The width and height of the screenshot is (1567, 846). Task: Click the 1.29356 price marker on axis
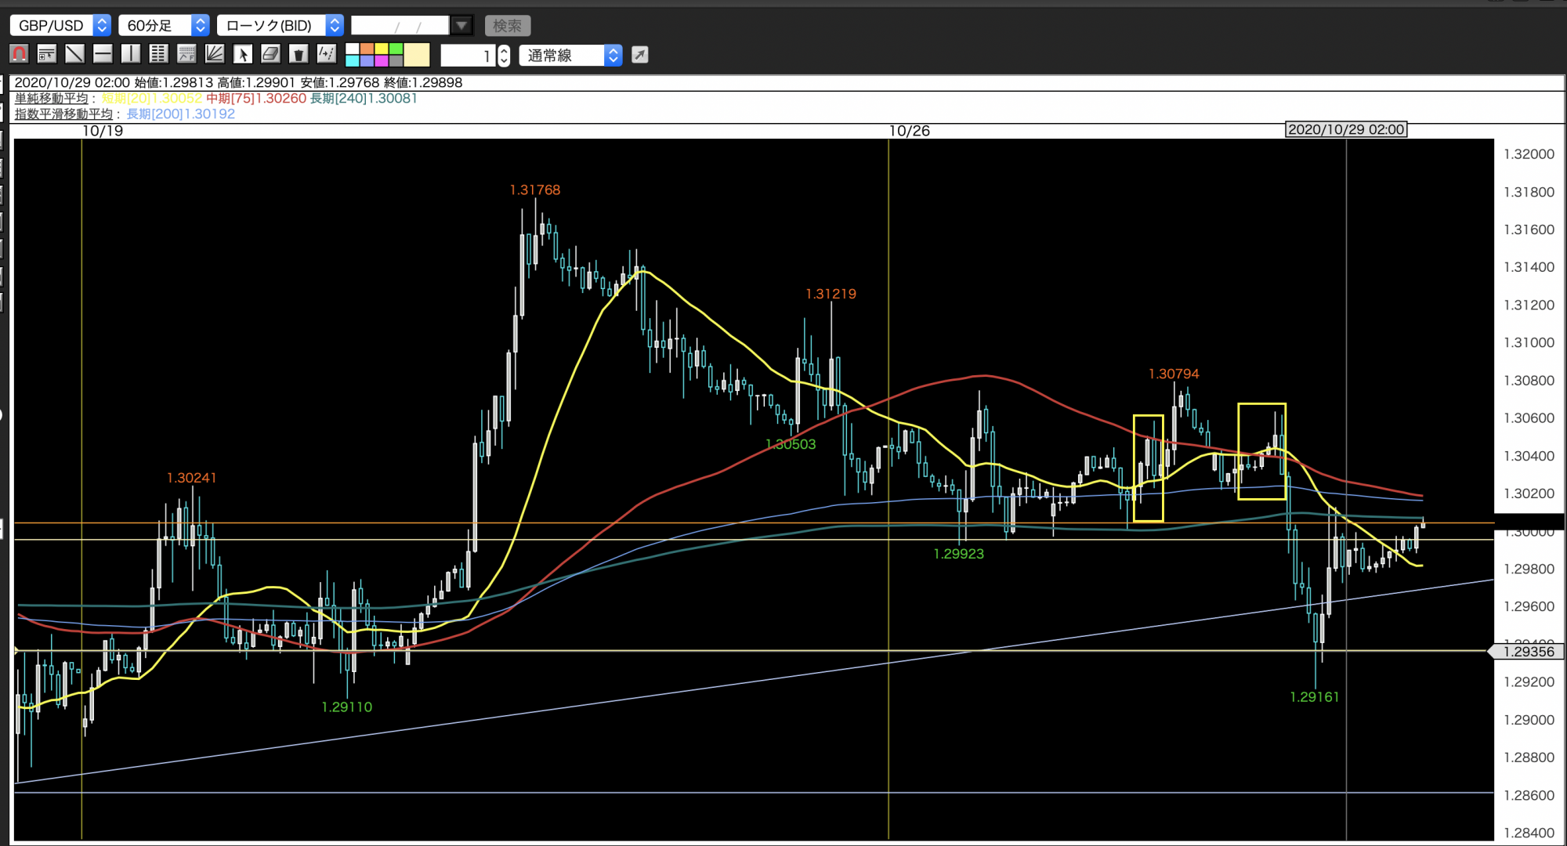tap(1527, 651)
